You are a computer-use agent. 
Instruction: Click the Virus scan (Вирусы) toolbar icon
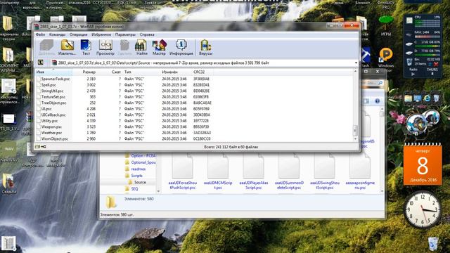[x=205, y=48]
